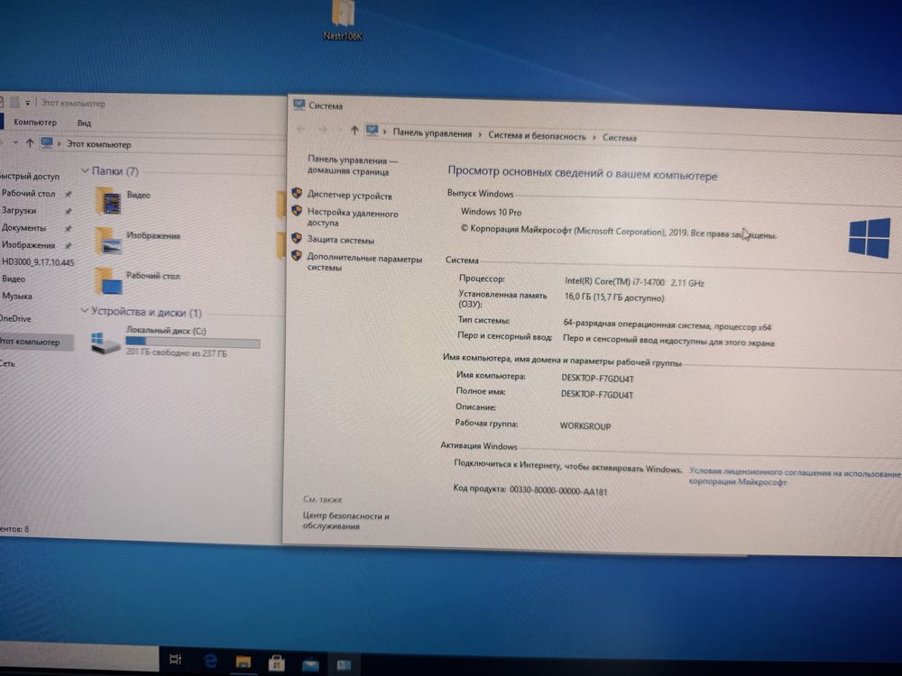The image size is (902, 676).
Task: Select Этот компьютер in navigation pane
Action: [x=36, y=342]
